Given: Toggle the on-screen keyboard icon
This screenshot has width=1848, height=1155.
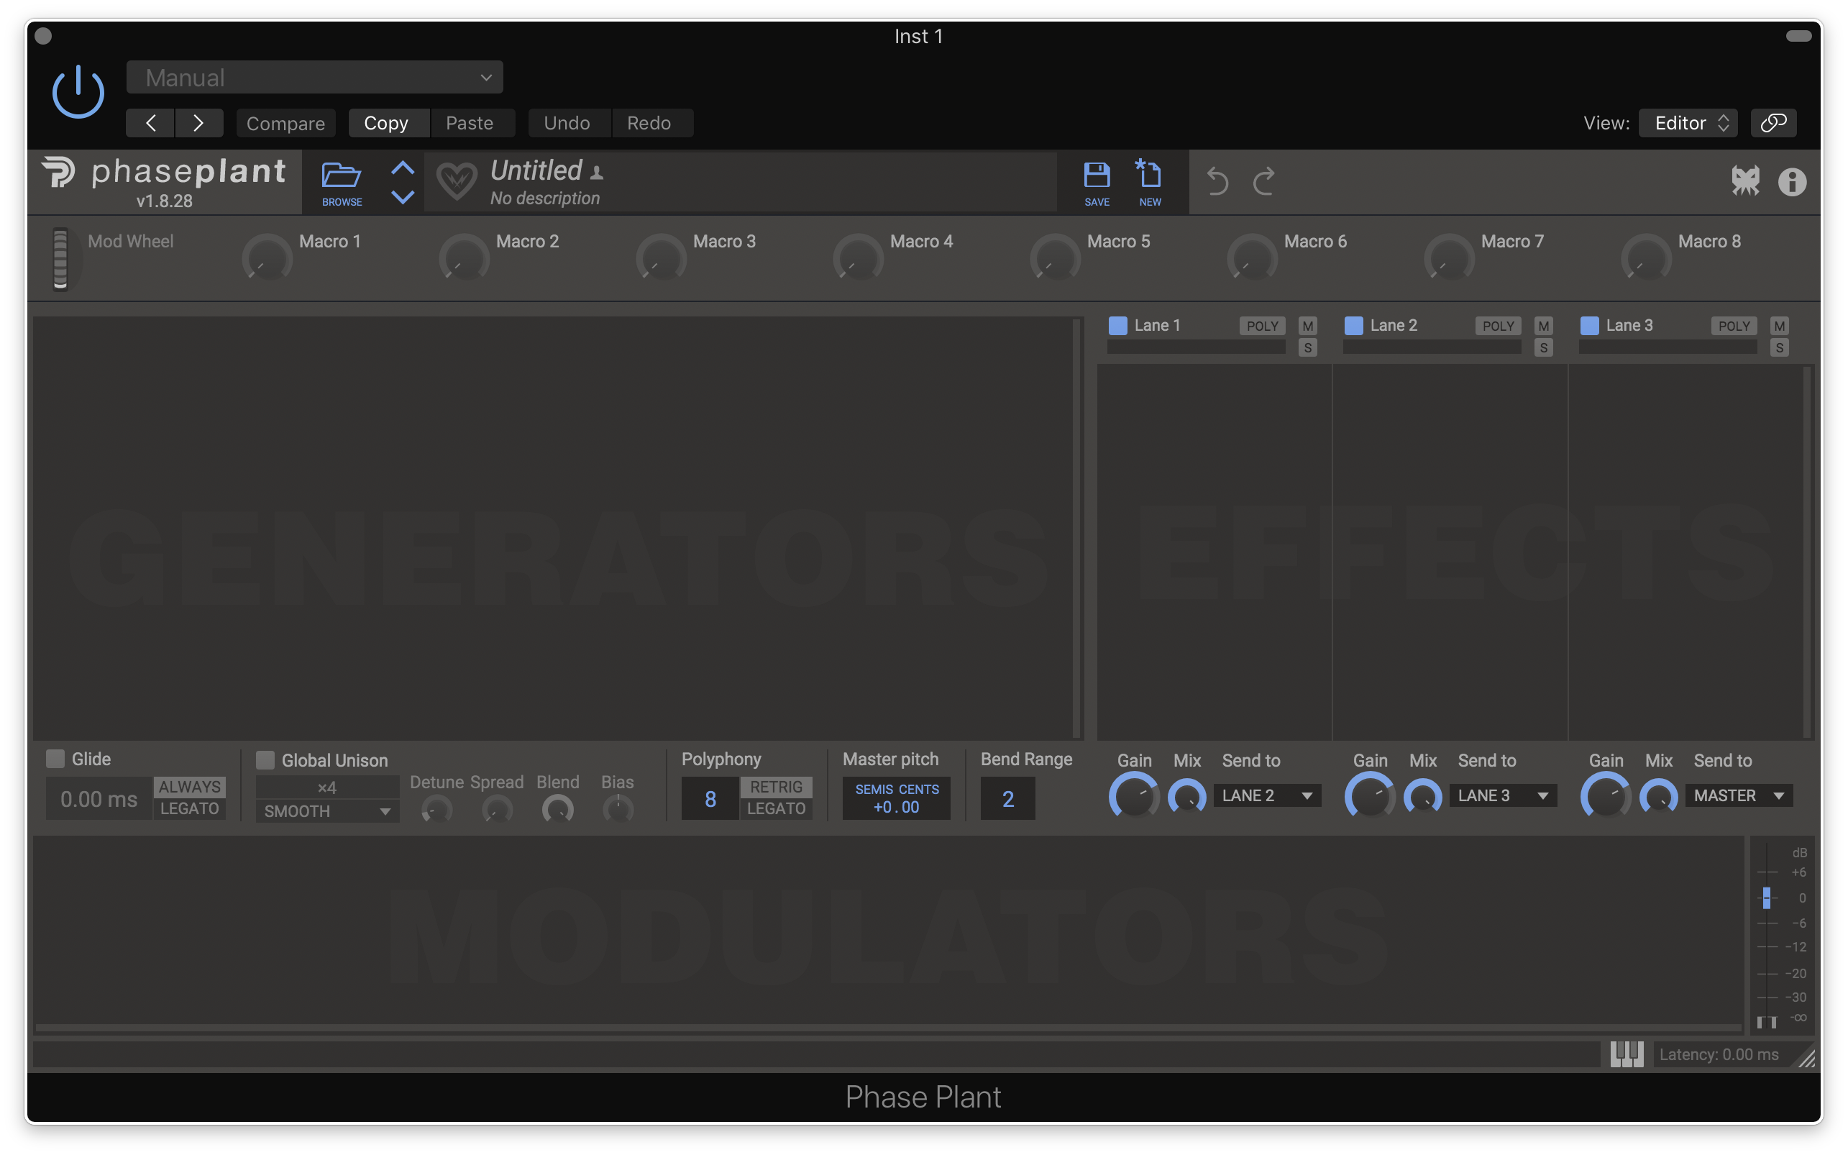Looking at the screenshot, I should tap(1627, 1054).
